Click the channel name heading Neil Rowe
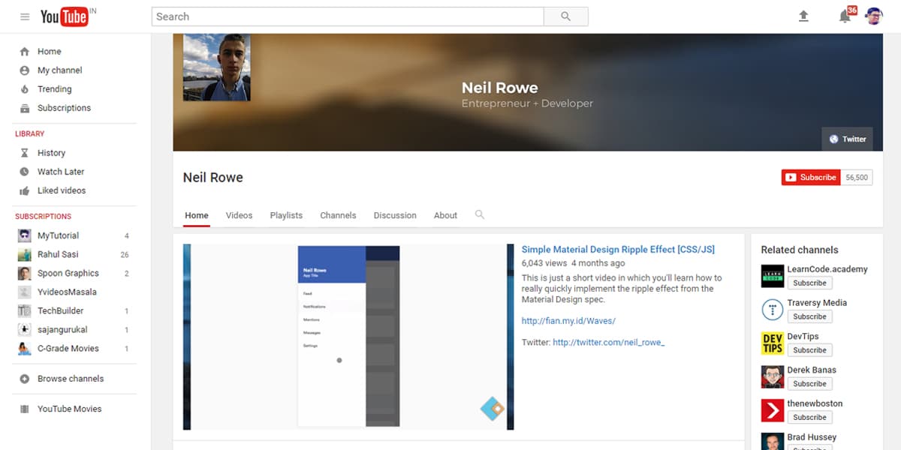 click(x=213, y=178)
